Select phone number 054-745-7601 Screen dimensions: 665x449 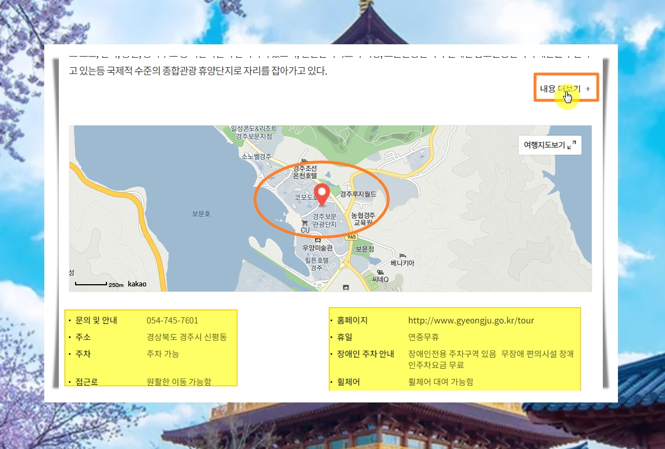[x=172, y=321]
